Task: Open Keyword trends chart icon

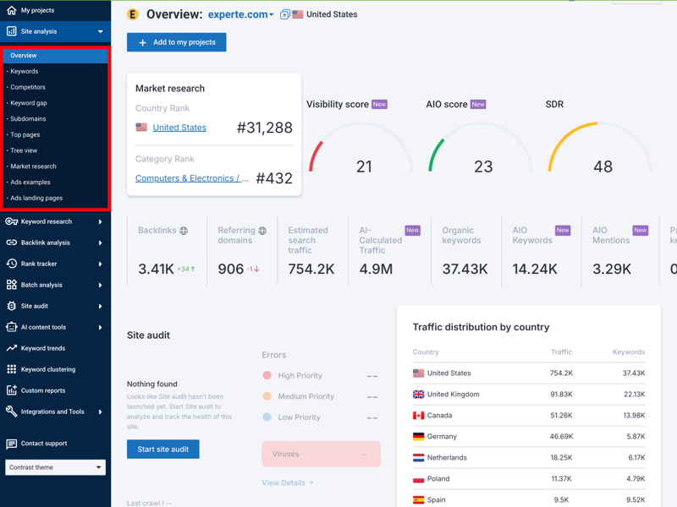Action: pyautogui.click(x=11, y=348)
